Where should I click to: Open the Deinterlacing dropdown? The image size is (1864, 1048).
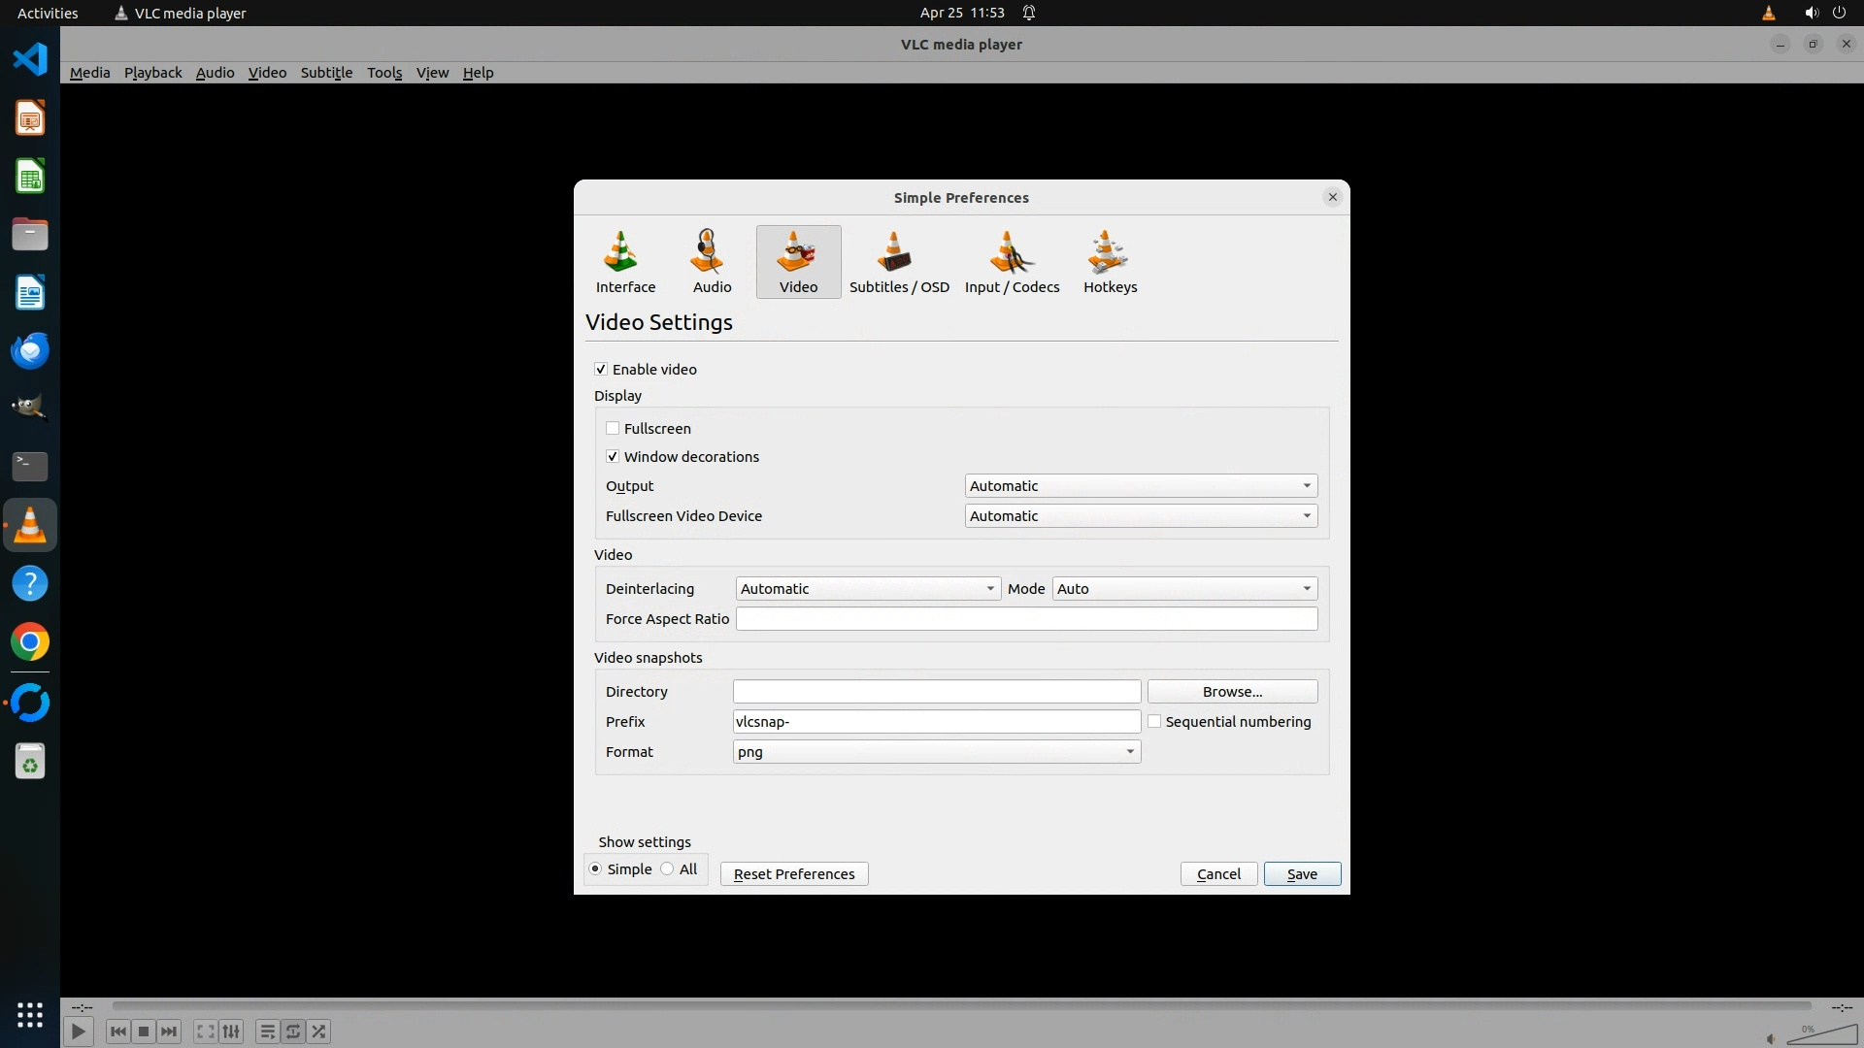(867, 588)
